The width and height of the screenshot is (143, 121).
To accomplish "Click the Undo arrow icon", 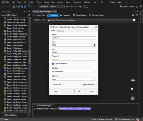I will click(x=29, y=7).
